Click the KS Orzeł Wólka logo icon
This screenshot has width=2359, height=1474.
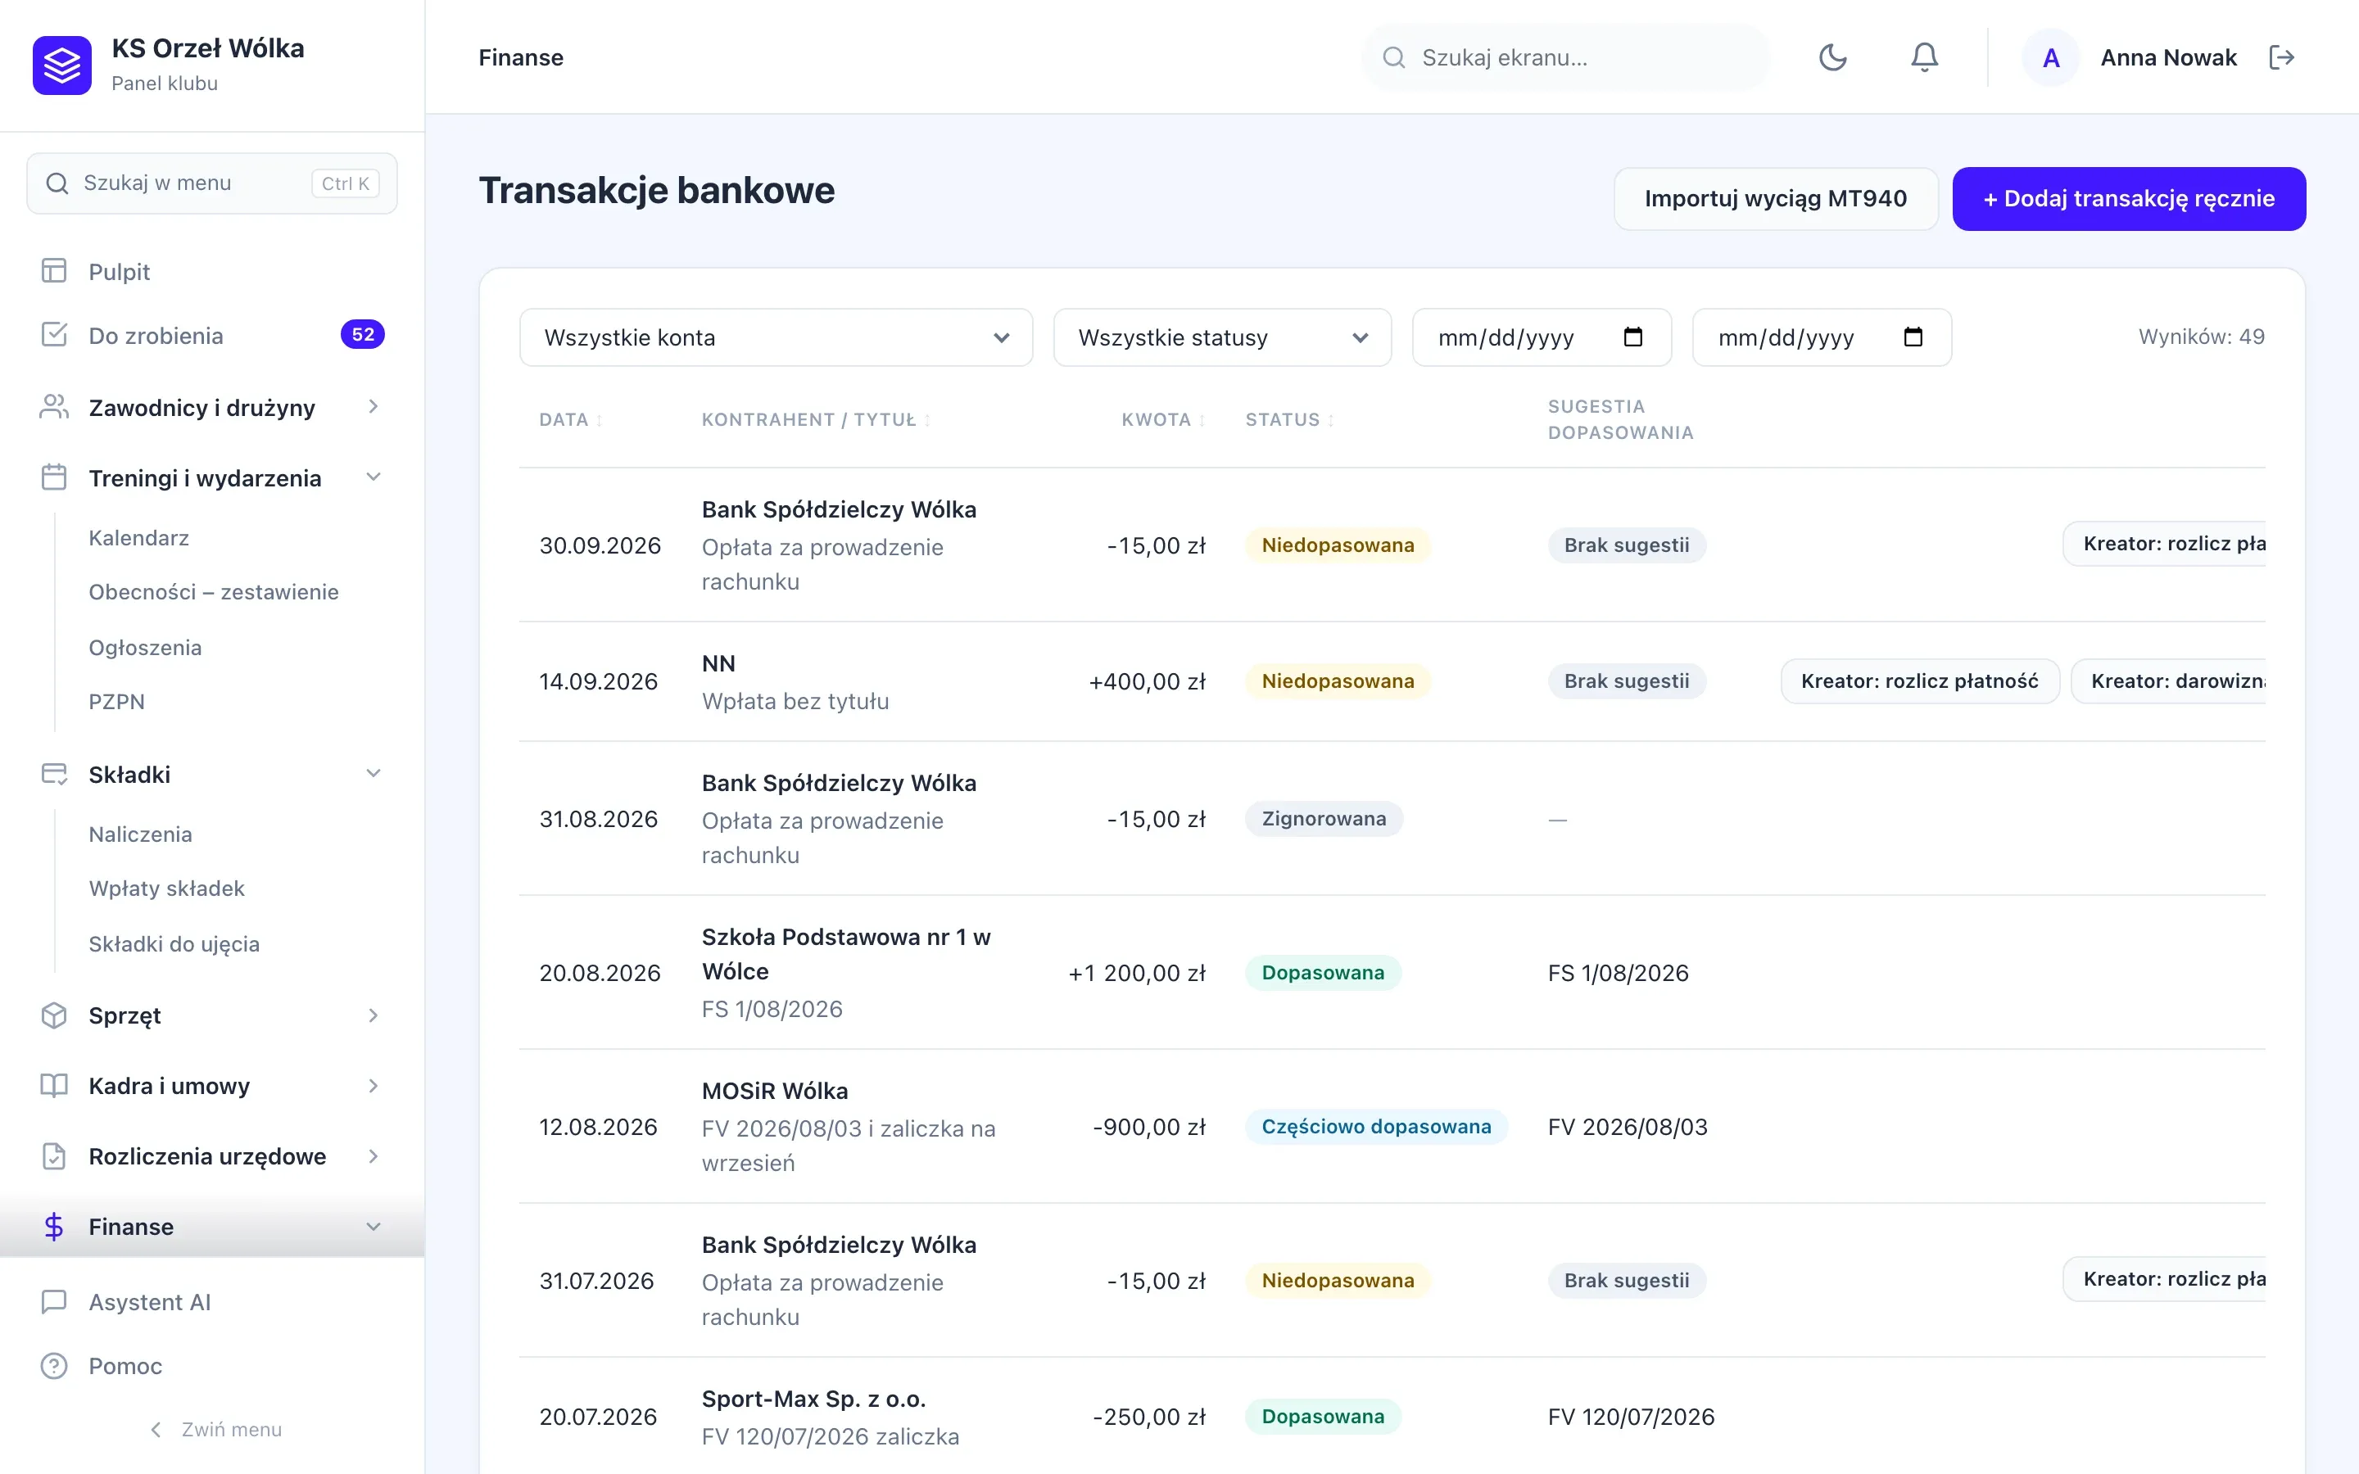(62, 66)
